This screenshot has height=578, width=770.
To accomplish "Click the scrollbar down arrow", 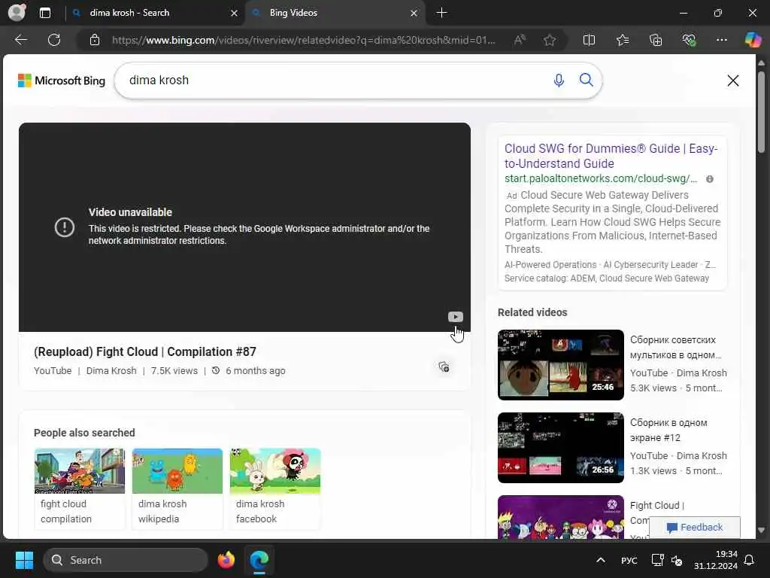I will (761, 531).
